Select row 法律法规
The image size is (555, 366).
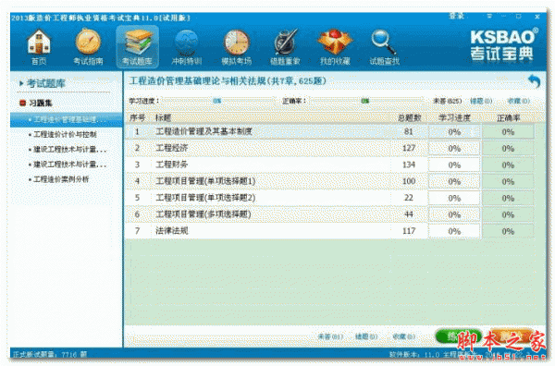[330, 231]
